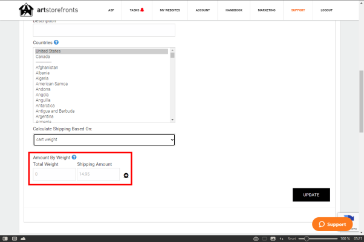The width and height of the screenshot is (364, 242).
Task: Click the image toggle icon in status bar
Action: (x=273, y=239)
